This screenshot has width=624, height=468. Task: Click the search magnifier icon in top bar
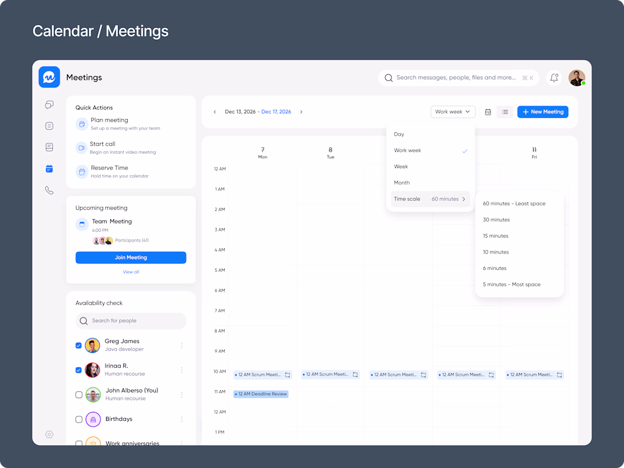[389, 78]
